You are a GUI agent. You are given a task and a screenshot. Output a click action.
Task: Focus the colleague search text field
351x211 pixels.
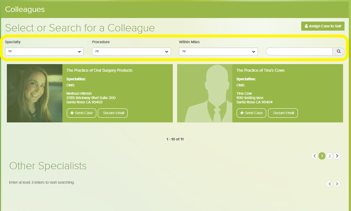299,51
